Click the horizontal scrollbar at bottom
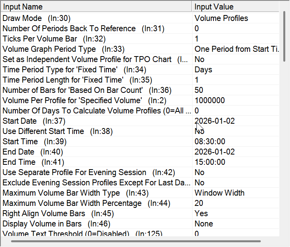 [x=136, y=240]
